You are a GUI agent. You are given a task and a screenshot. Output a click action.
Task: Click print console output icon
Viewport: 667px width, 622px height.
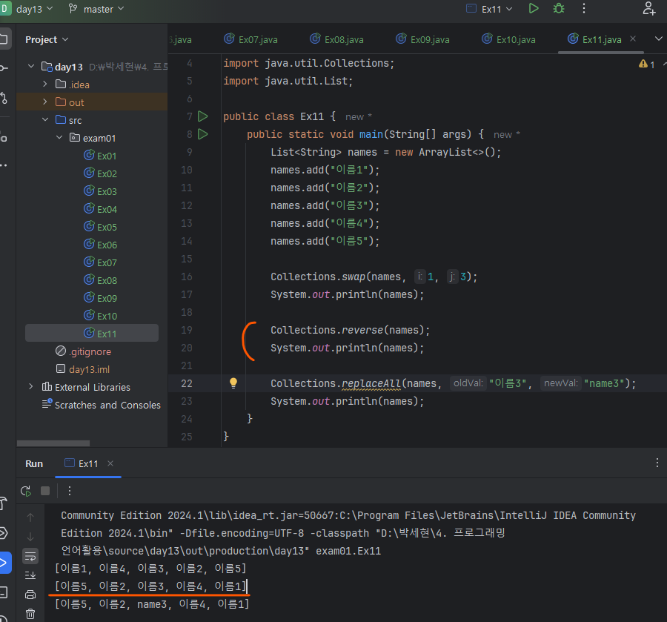[x=30, y=595]
